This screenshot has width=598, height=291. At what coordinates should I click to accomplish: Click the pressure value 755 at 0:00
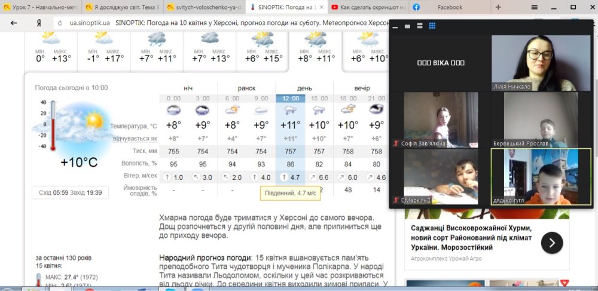click(x=173, y=152)
